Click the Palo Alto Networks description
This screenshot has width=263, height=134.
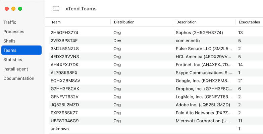pos(203,113)
